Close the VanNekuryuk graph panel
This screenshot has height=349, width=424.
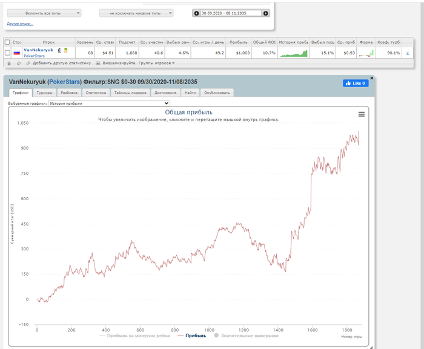coord(371,78)
